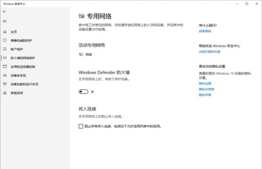Click the 专用网络 page title

(x=99, y=16)
